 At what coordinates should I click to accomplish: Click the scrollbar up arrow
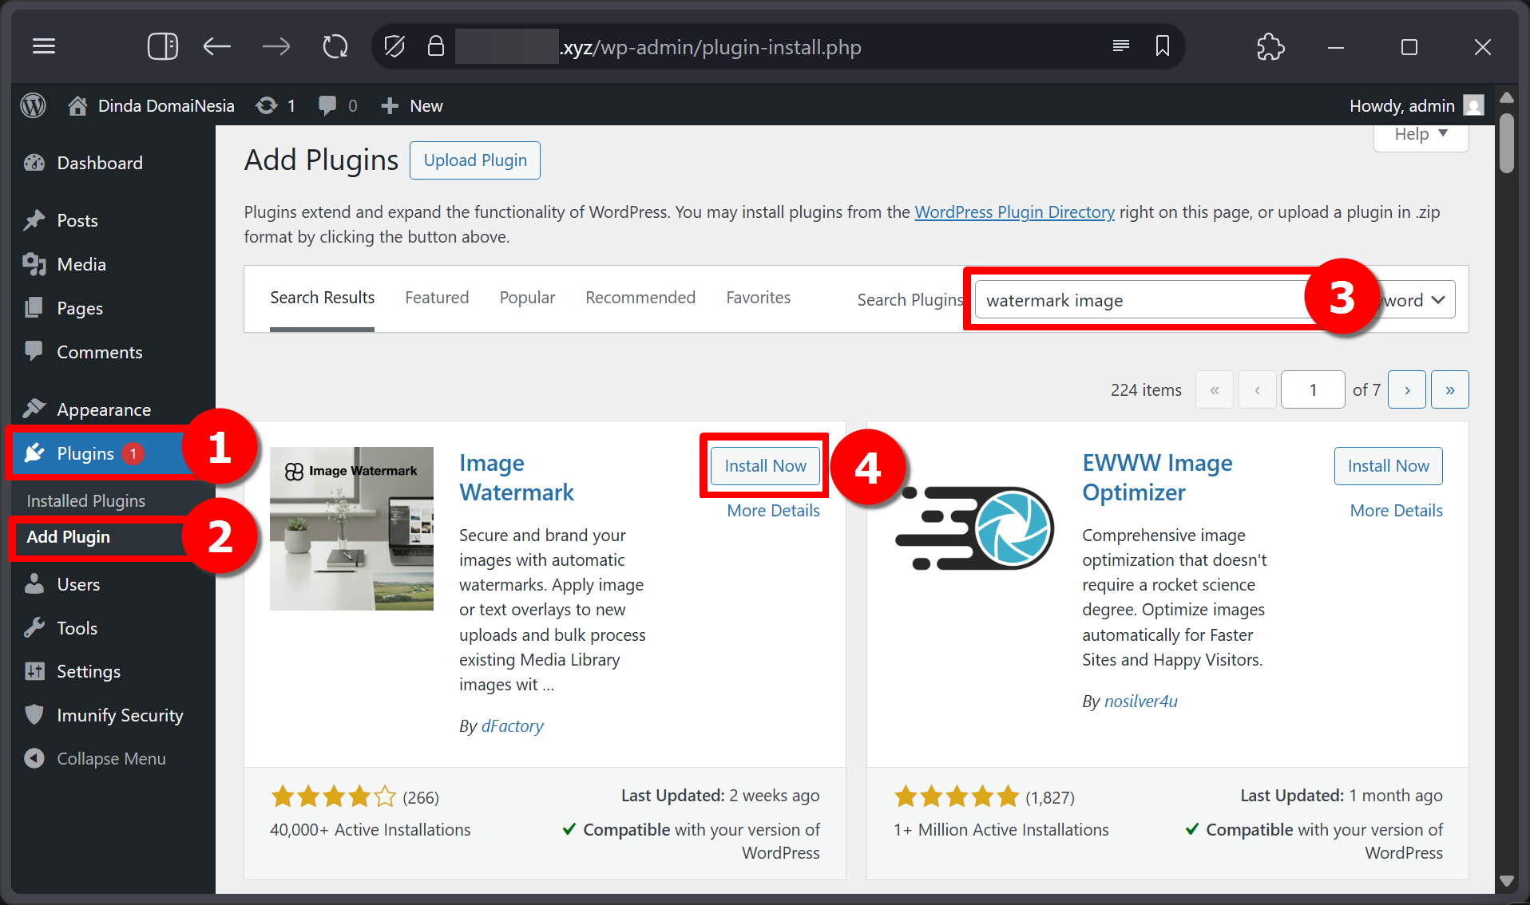pyautogui.click(x=1507, y=97)
